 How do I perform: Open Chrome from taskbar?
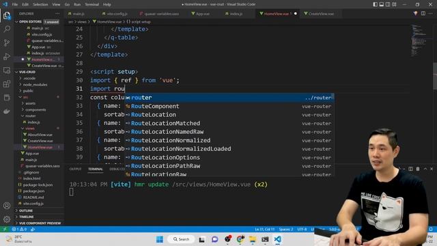click(x=240, y=239)
